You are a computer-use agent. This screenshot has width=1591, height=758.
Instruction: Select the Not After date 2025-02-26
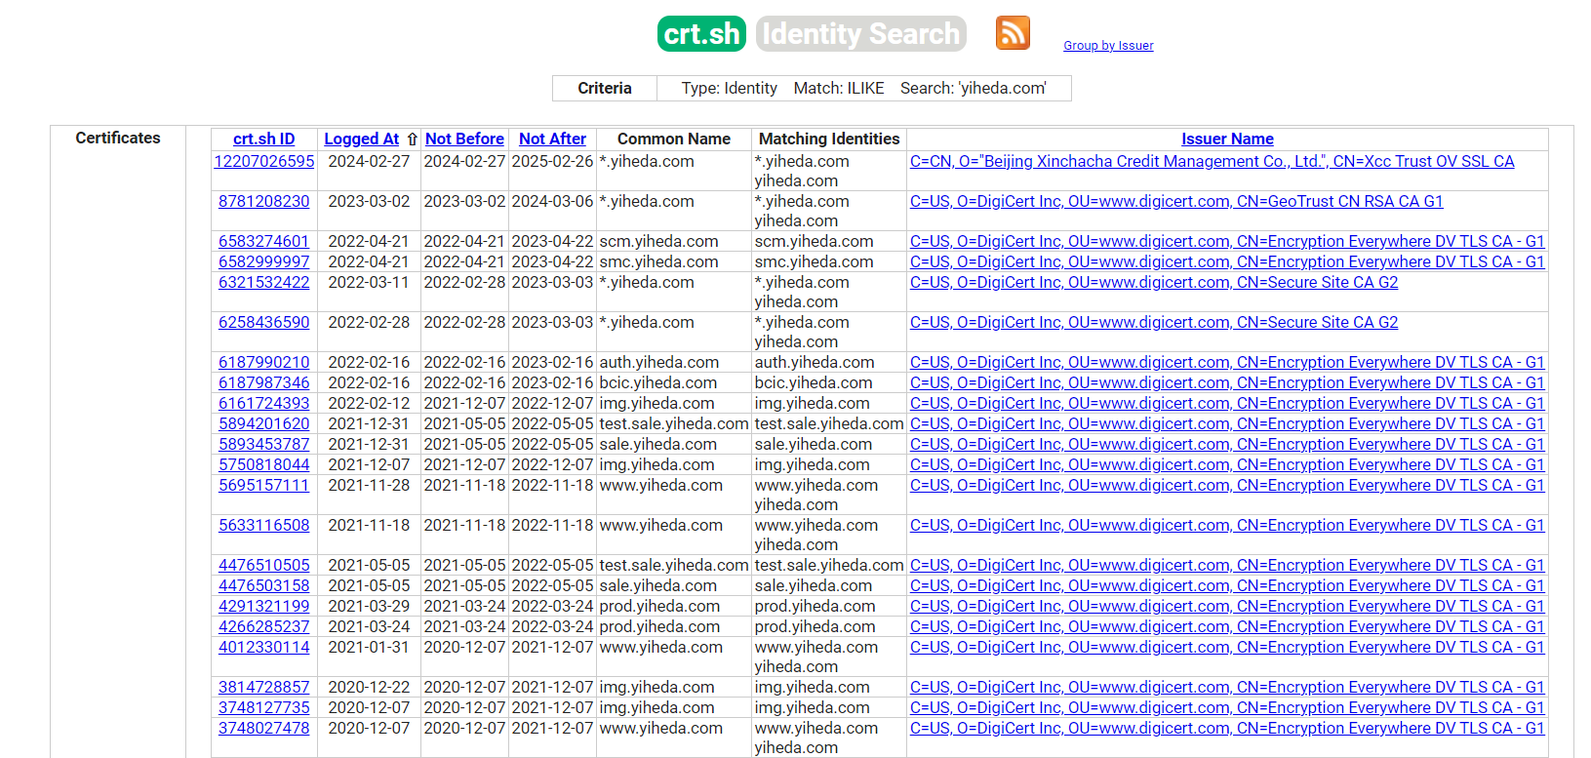click(x=552, y=162)
